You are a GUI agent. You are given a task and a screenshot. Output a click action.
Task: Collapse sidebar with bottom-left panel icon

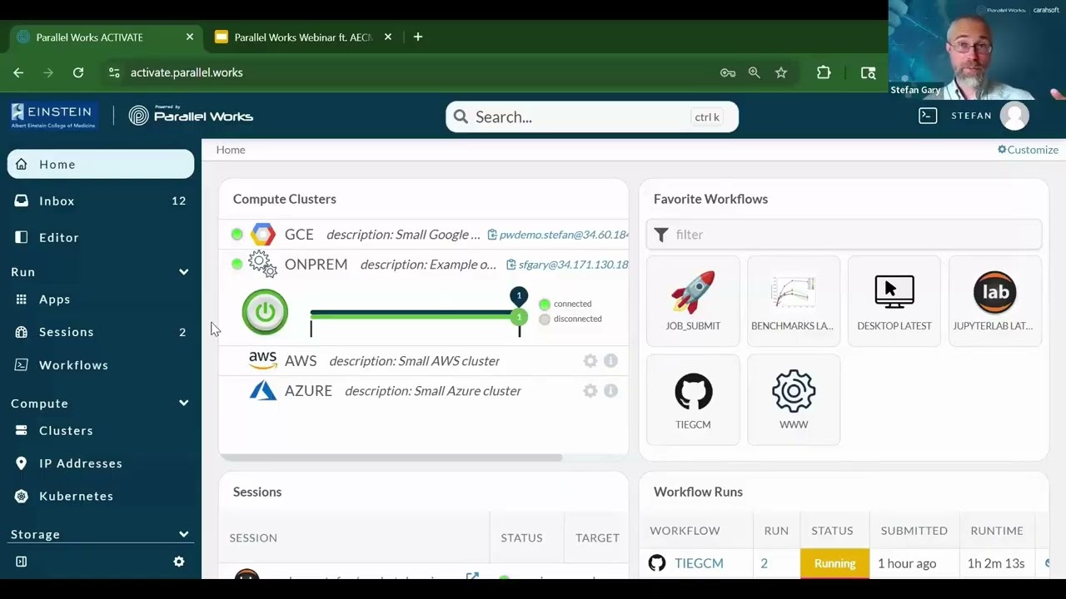pyautogui.click(x=22, y=562)
